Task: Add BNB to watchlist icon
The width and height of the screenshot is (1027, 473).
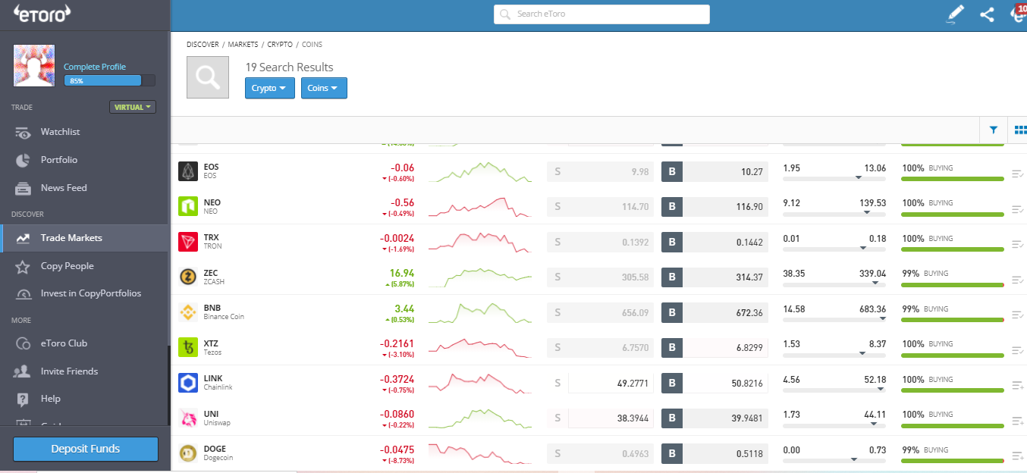Action: coord(1018,315)
